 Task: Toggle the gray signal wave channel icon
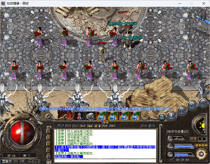pyautogui.click(x=48, y=157)
